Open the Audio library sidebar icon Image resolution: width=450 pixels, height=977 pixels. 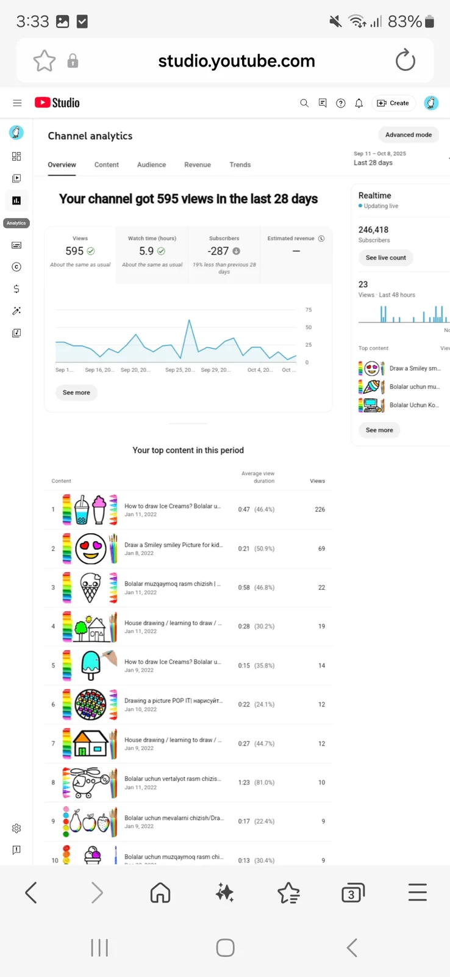[16, 333]
